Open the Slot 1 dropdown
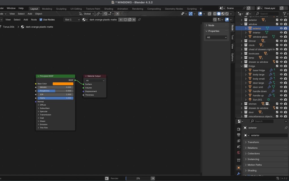The image size is (289, 181). point(72,20)
